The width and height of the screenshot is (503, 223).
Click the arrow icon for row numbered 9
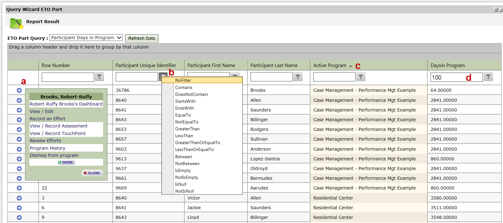click(19, 217)
